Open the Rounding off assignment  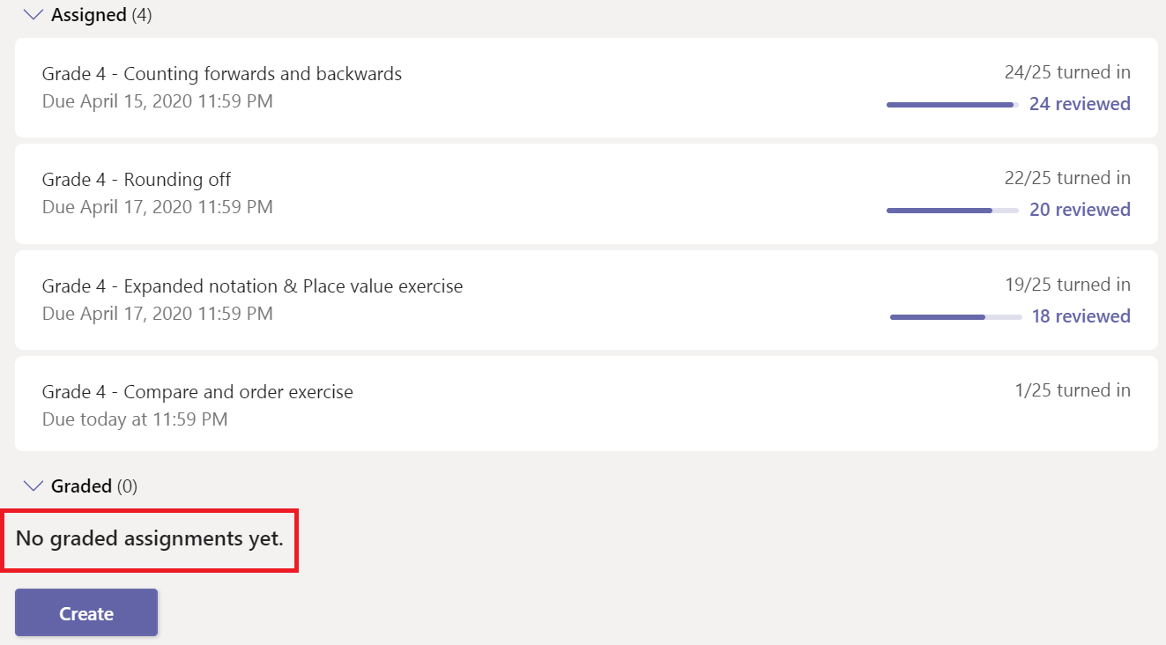[x=586, y=194]
